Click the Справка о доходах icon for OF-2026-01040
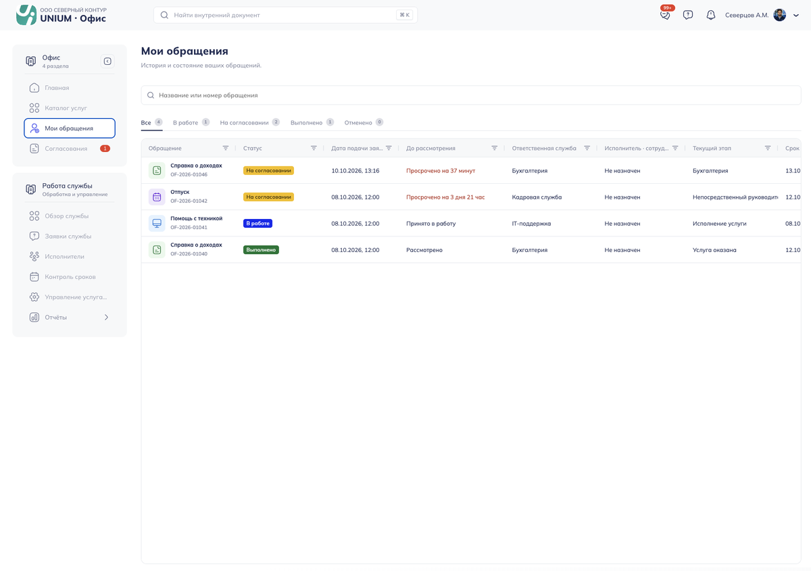This screenshot has height=571, width=811. click(157, 250)
